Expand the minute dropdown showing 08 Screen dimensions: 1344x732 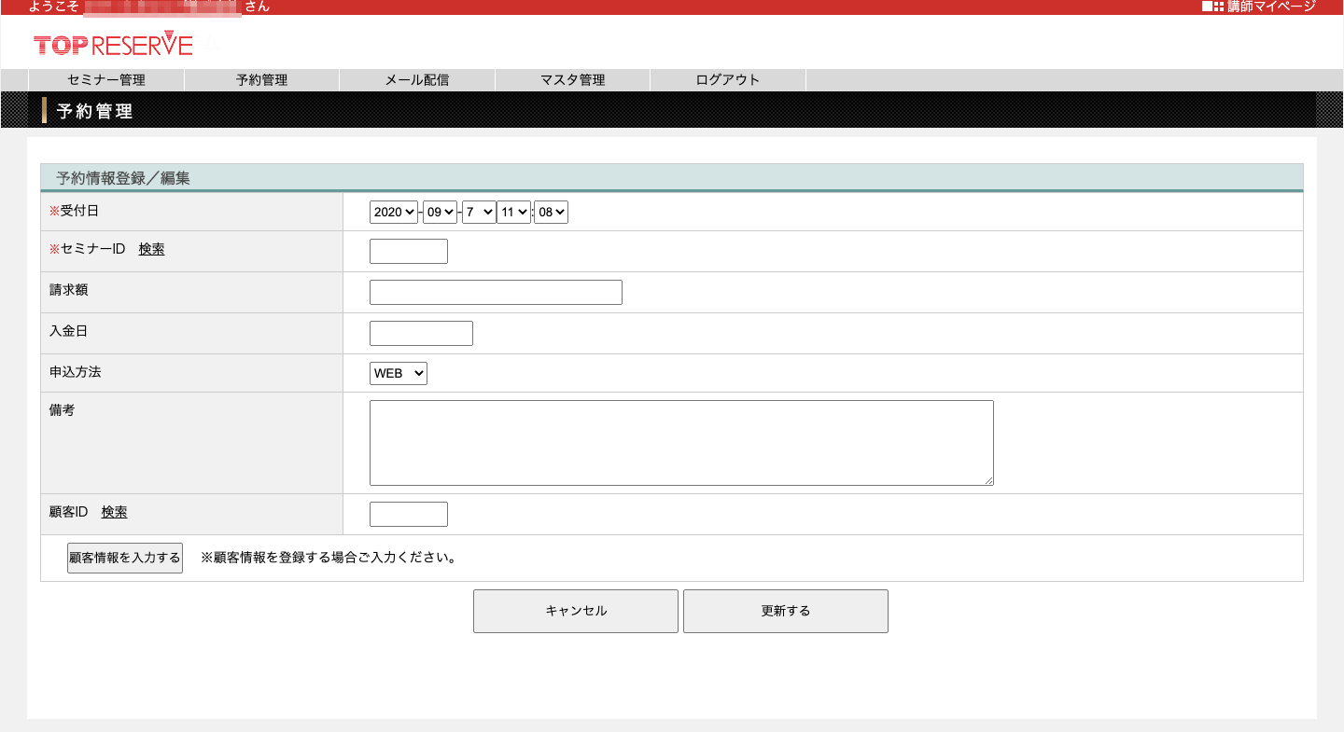click(551, 213)
